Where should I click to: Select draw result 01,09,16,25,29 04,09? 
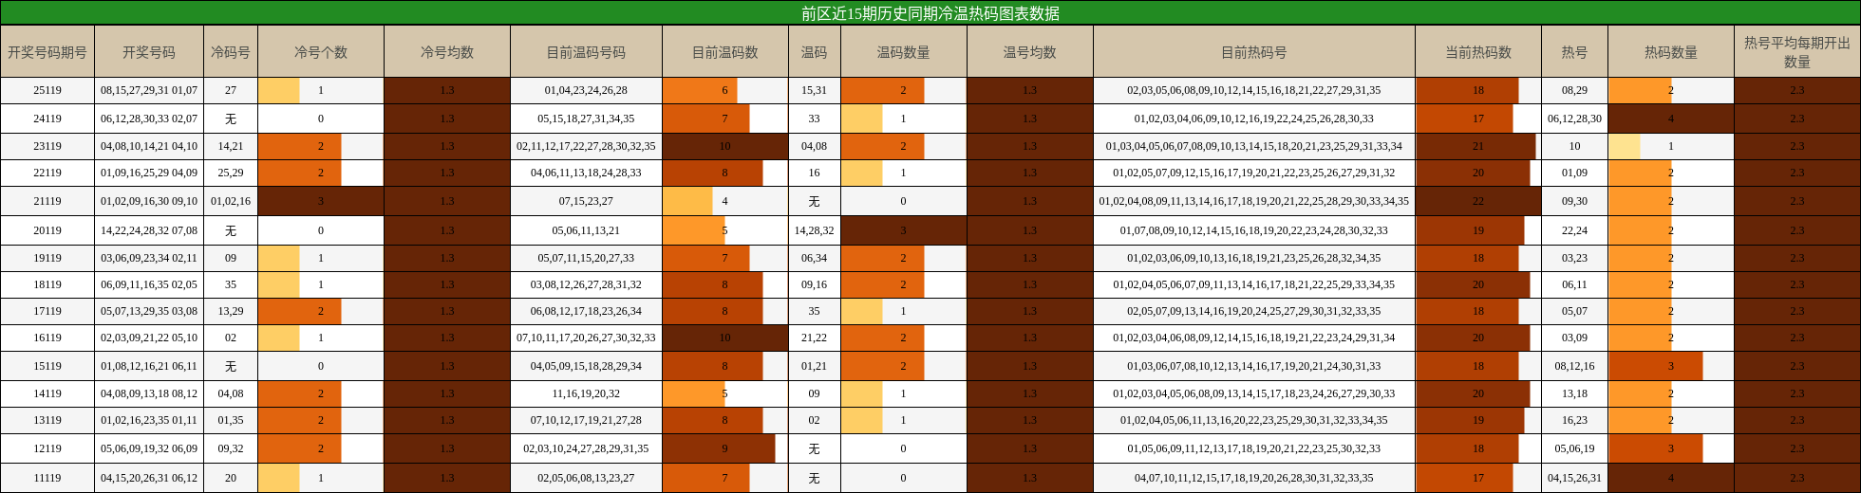[x=149, y=173]
